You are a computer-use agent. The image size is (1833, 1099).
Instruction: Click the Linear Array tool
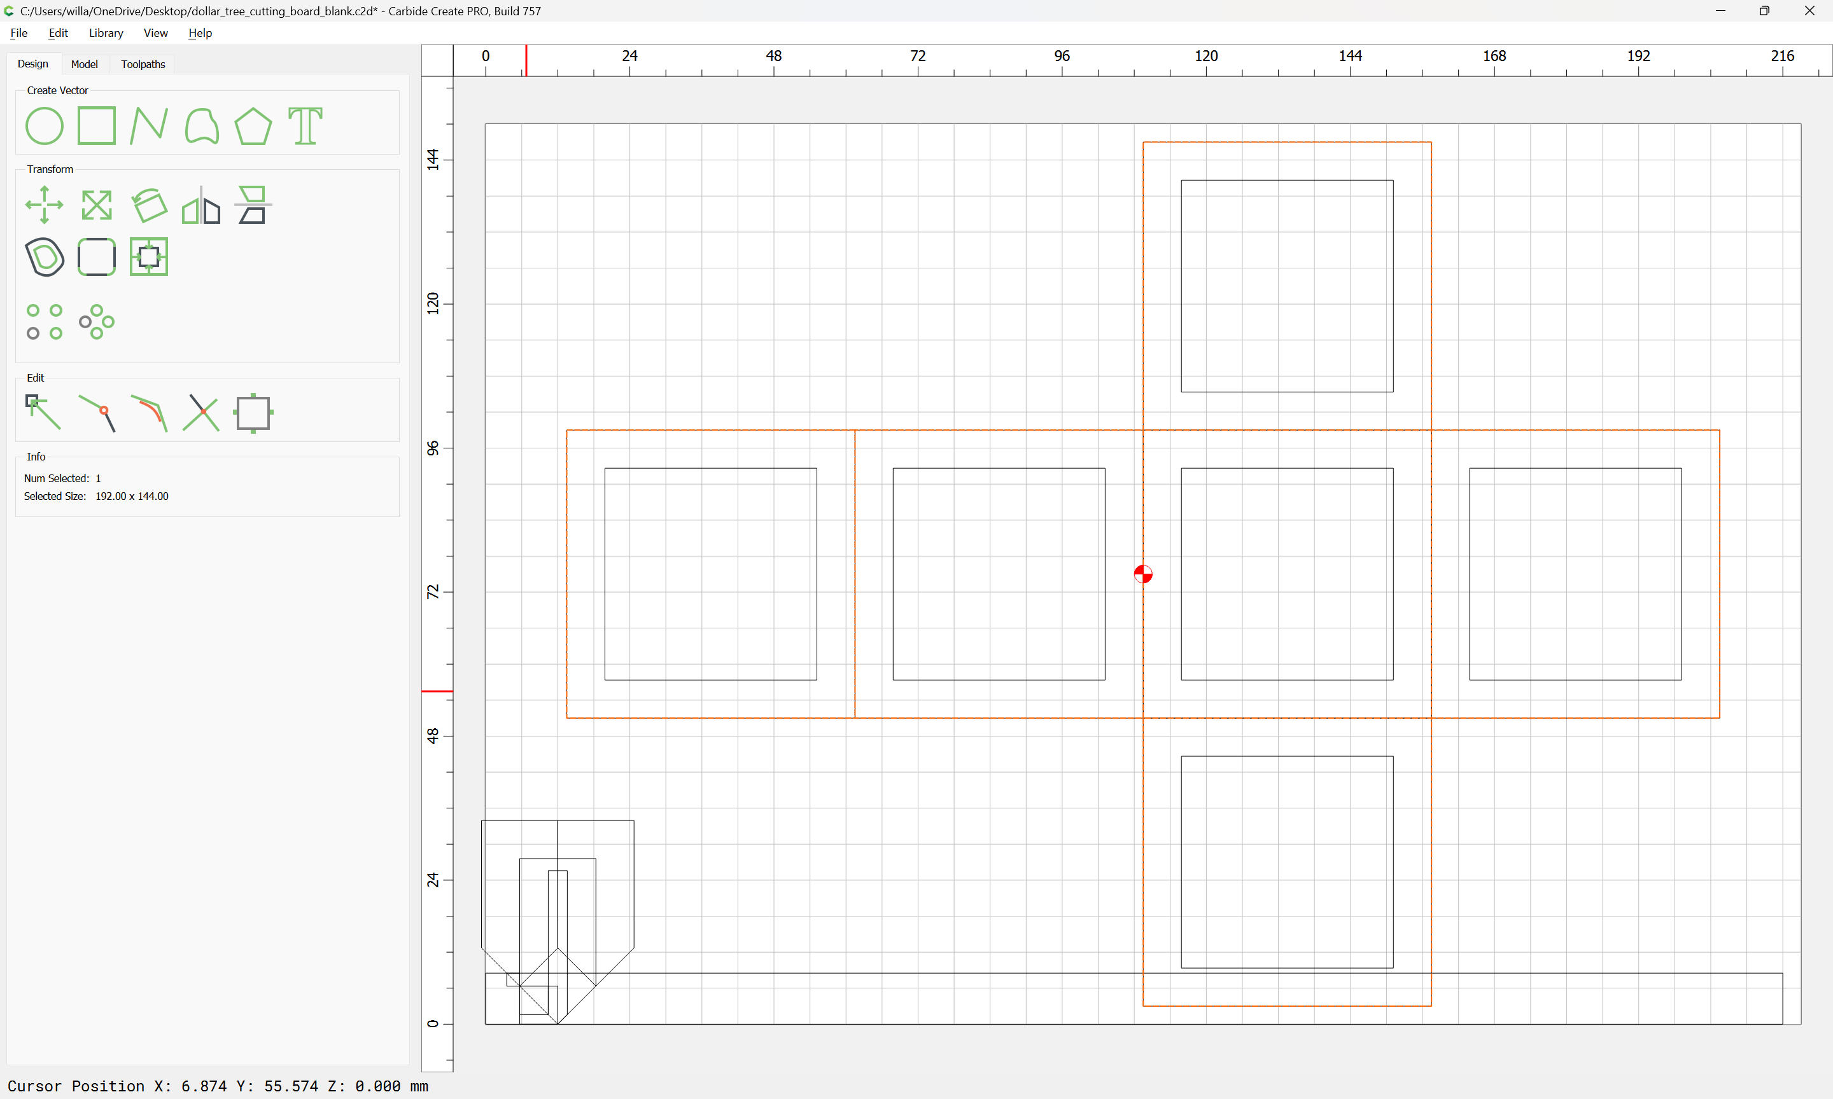tap(45, 322)
